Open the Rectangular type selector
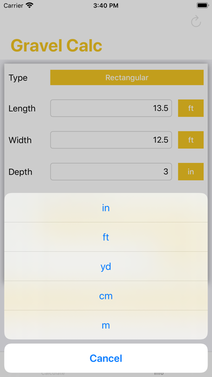Image resolution: width=212 pixels, height=377 pixels. (127, 77)
